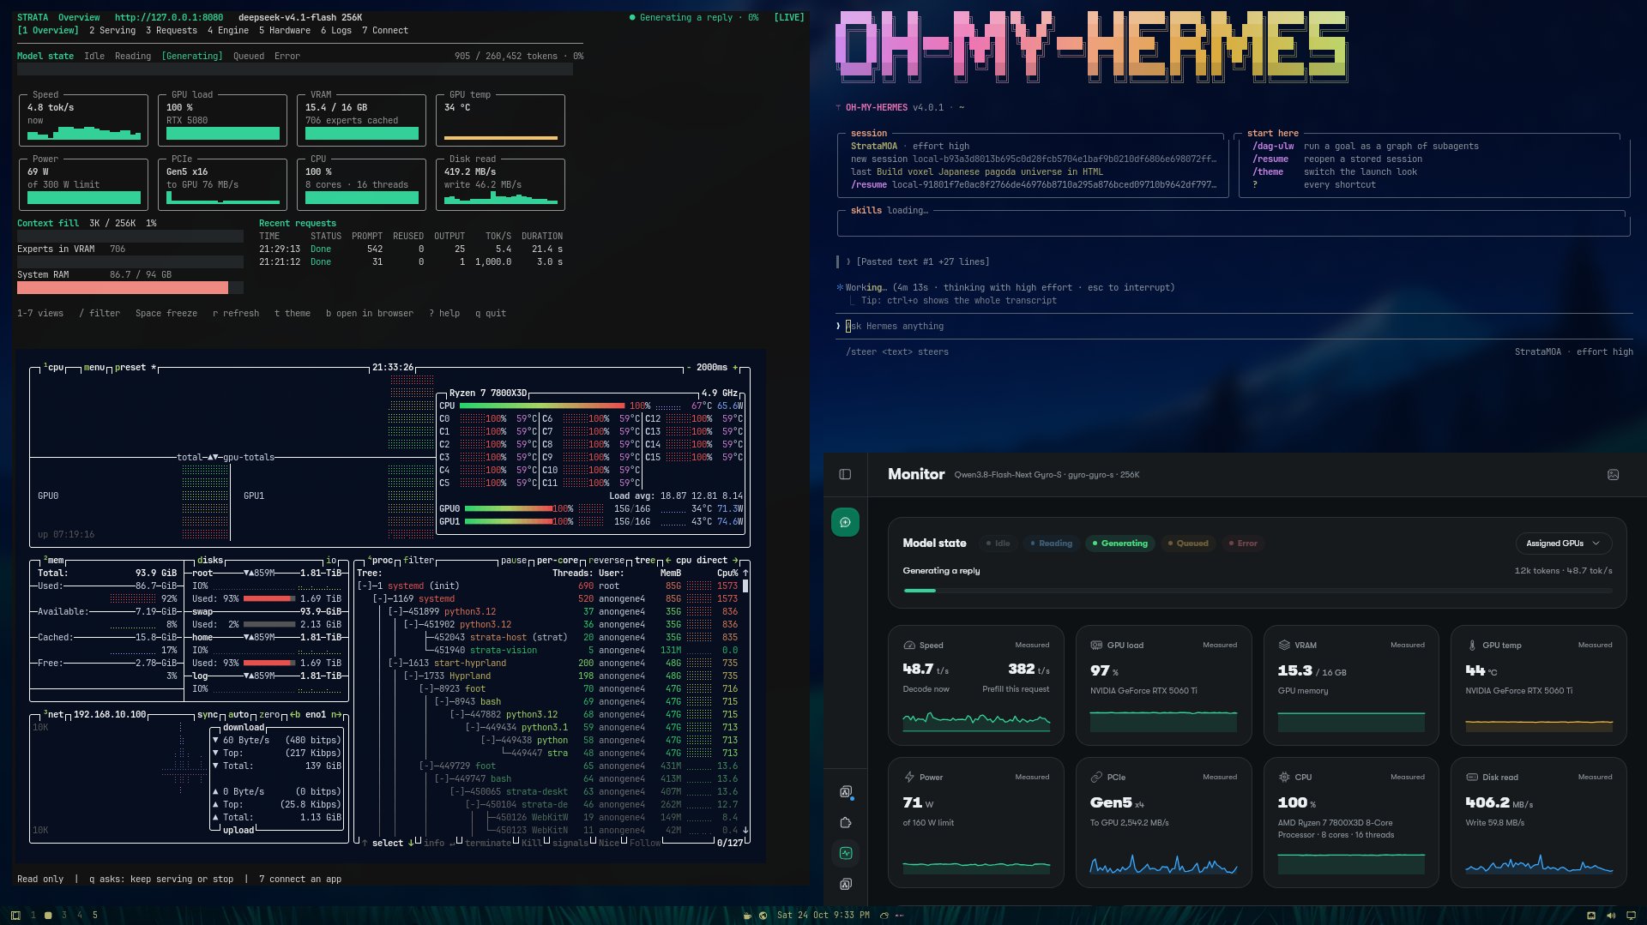1647x925 pixels.
Task: Collapse the 8923 foot tree node
Action: tap(426, 688)
